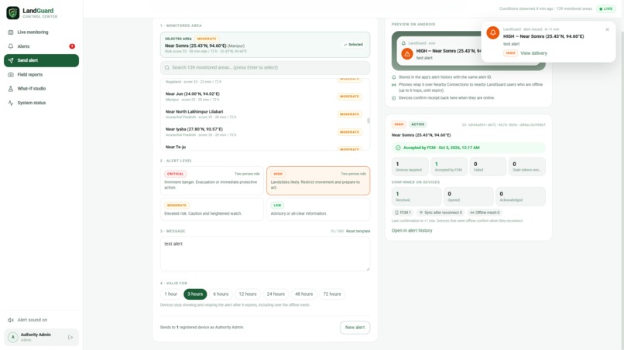This screenshot has height=350, width=624.
Task: Click View delivery in the notification
Action: click(x=533, y=53)
